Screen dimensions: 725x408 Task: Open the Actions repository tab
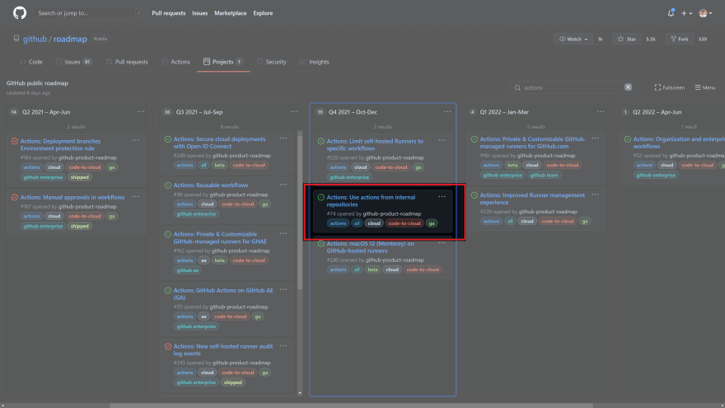coord(175,62)
